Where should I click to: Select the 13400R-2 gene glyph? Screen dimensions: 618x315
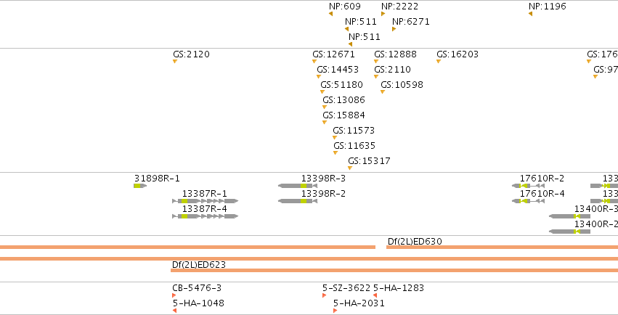570,232
